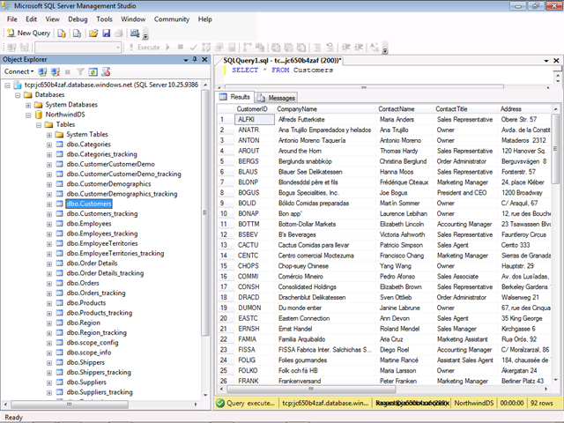Click the Disconnect icon in Object Explorer toolbar
The image size is (564, 423).
click(55, 71)
